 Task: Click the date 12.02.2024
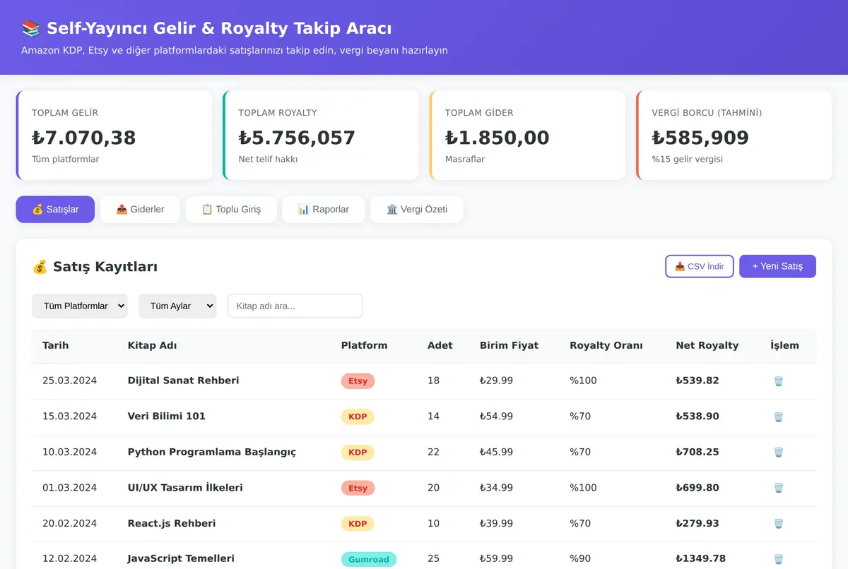69,558
